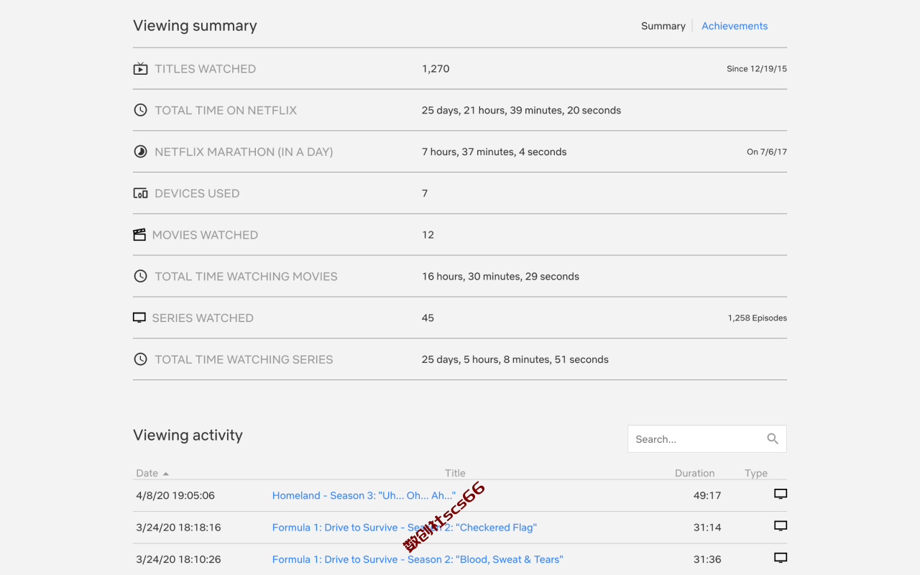920x575 pixels.
Task: Click the NETFLIX MARATHON (IN A DAY) label
Action: tap(244, 152)
